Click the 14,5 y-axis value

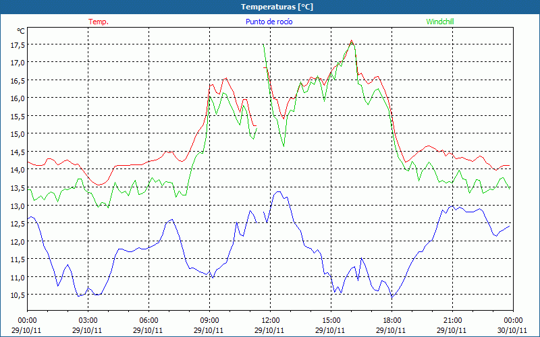[18, 152]
